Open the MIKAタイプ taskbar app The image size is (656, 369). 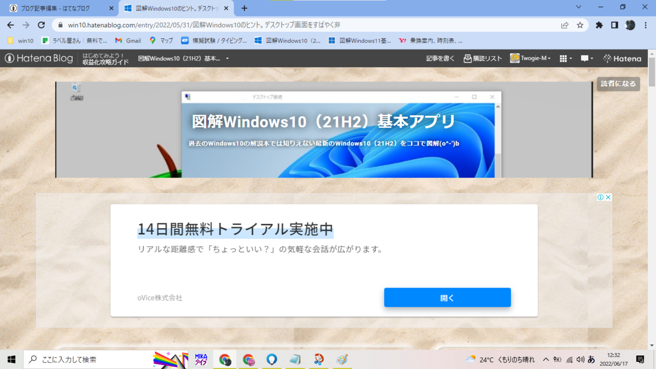pos(201,359)
